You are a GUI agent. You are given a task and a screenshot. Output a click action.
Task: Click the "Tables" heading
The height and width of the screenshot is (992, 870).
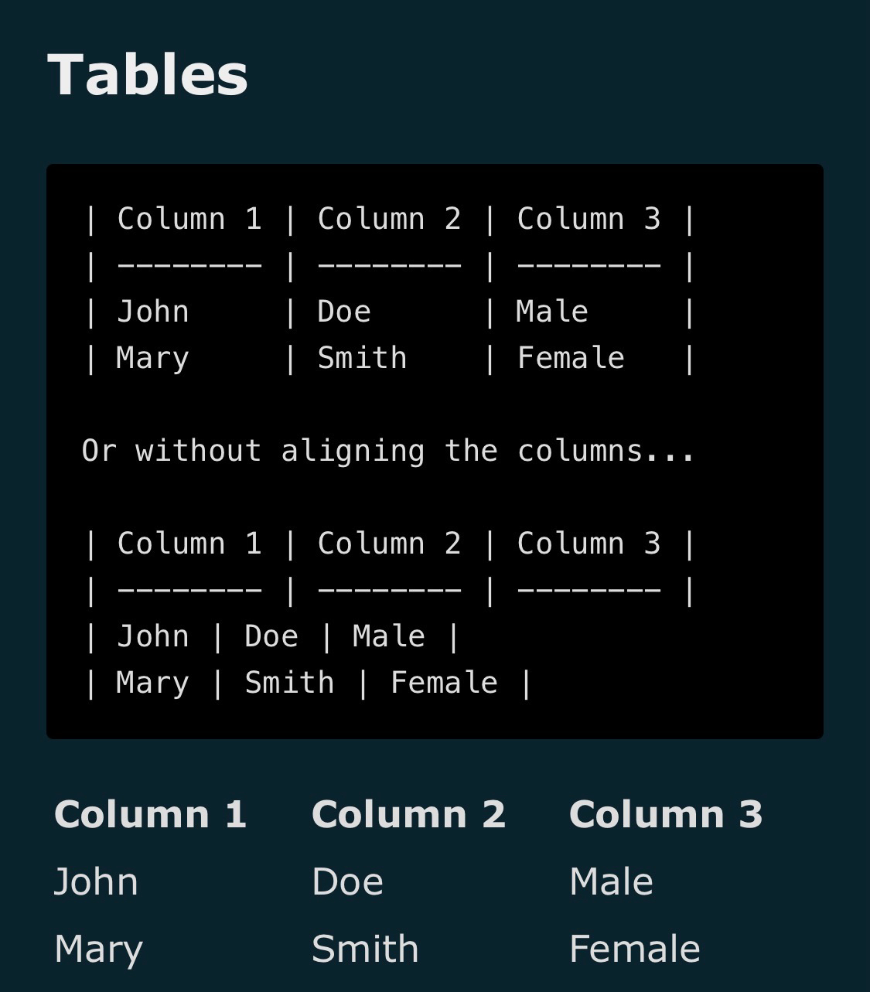[x=148, y=75]
